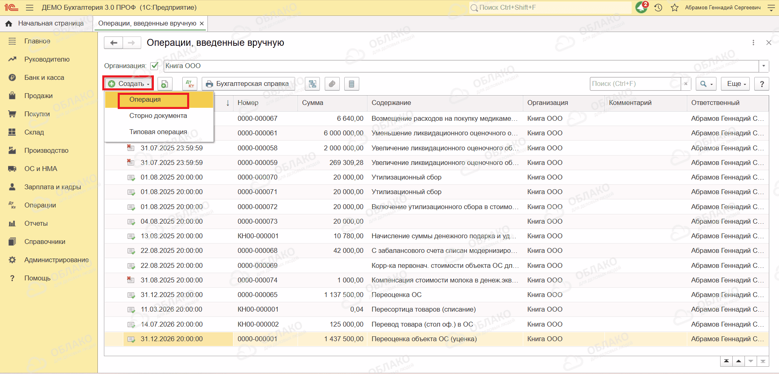Viewport: 779px width, 374px height.
Task: Expand the Еще menu
Action: point(736,84)
